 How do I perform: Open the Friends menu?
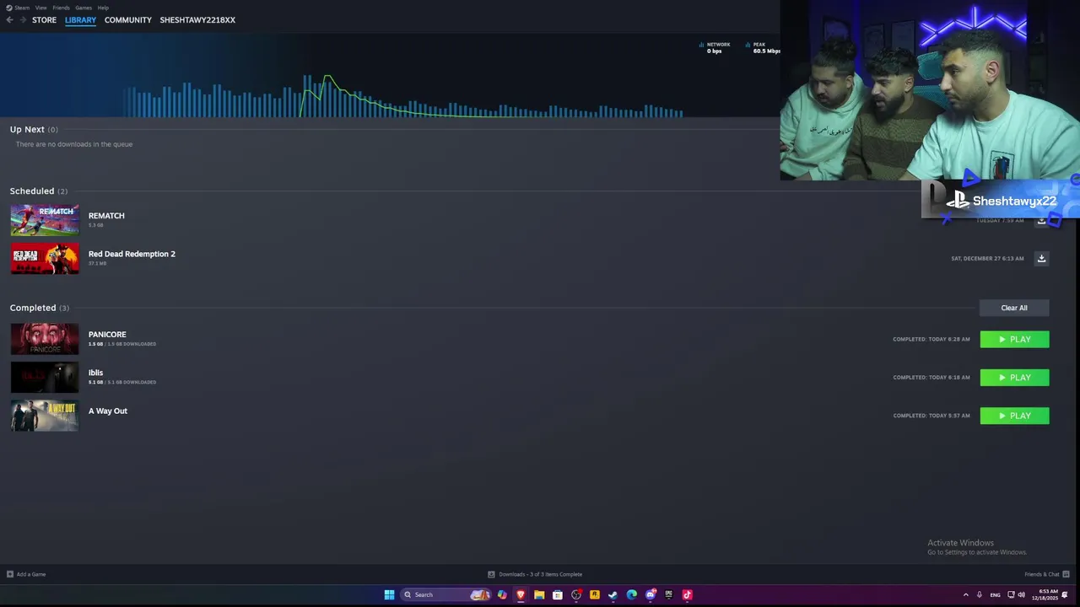pos(61,8)
